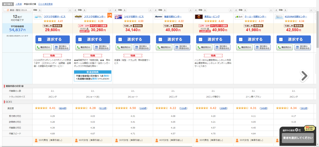Phone inquiry for 東京ムービング
The height and width of the screenshot is (147, 319).
(x=204, y=47)
